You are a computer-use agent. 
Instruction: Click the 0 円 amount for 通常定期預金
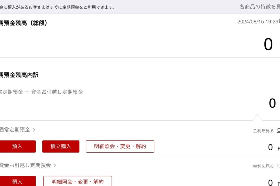[x=270, y=147]
